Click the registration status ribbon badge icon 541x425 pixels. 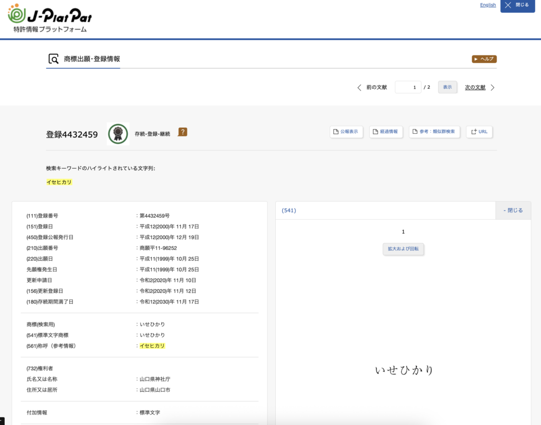click(118, 134)
